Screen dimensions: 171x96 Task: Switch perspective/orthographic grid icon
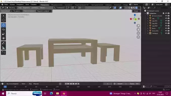tap(138, 37)
